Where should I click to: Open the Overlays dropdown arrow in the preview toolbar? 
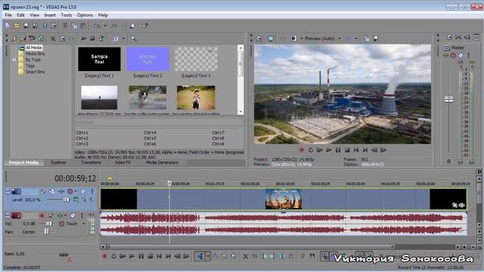click(x=356, y=39)
